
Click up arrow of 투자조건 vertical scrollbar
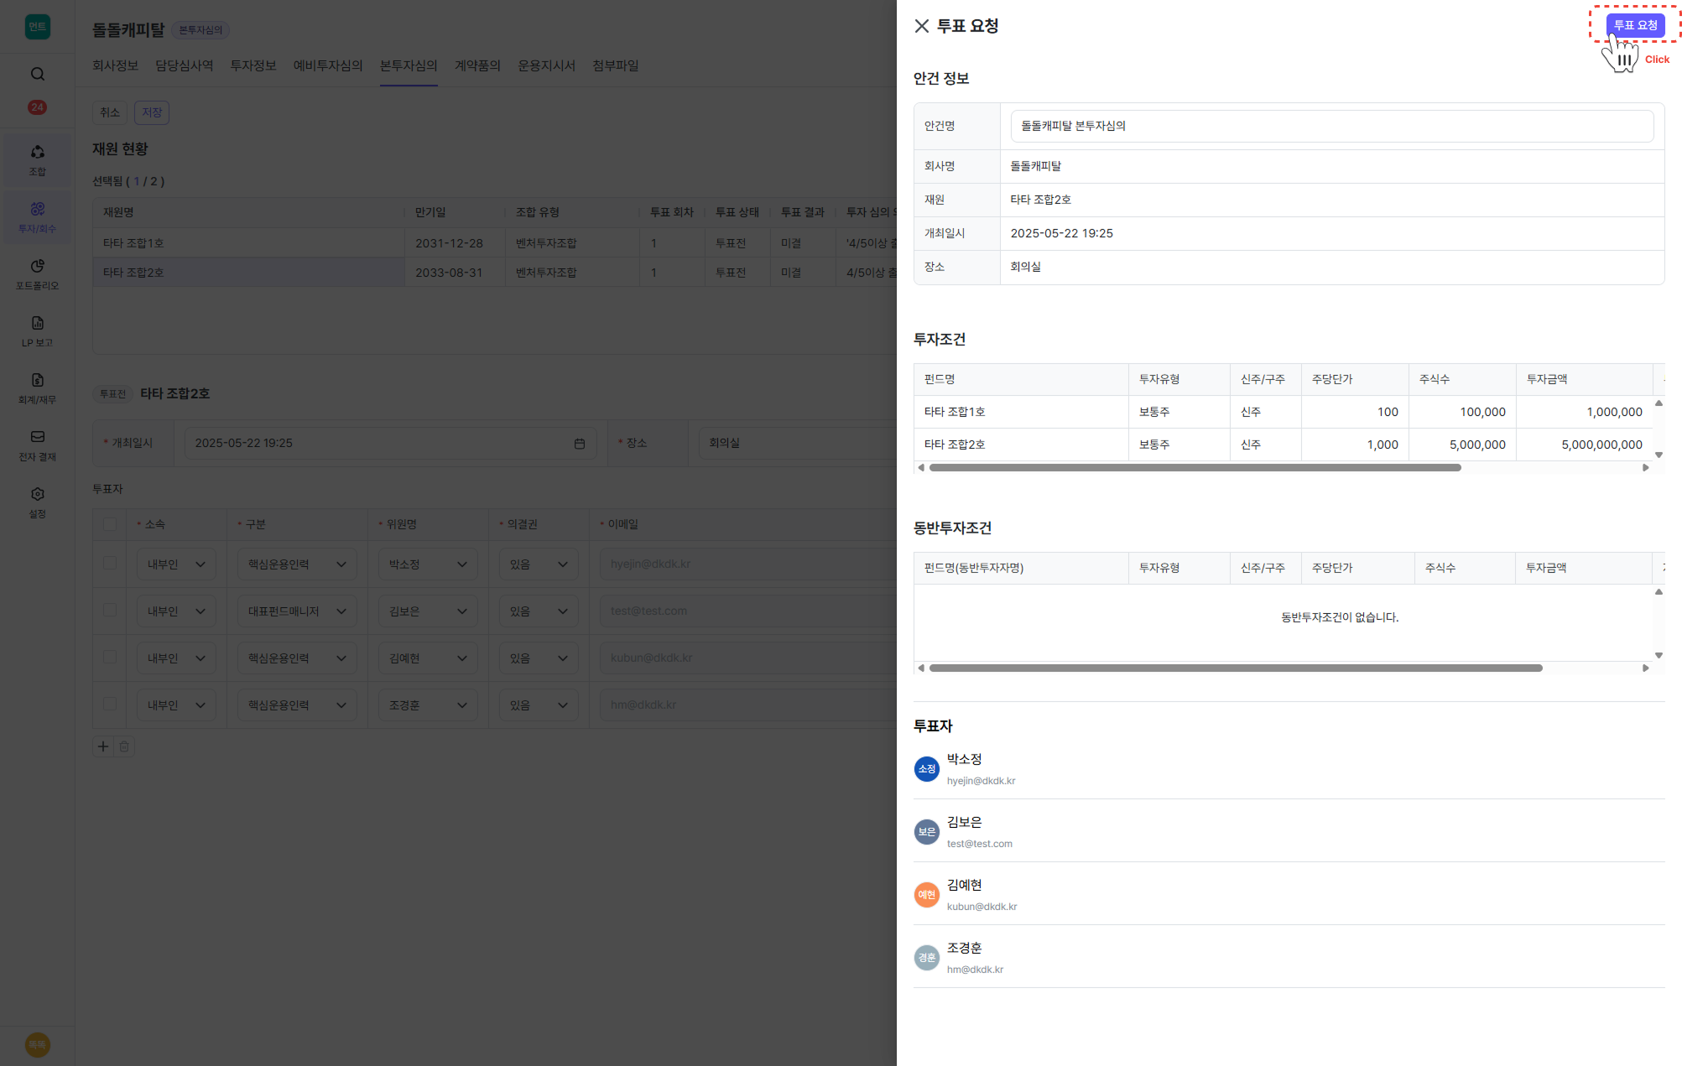click(x=1659, y=403)
